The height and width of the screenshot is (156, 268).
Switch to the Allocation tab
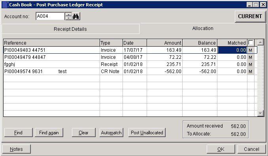tap(203, 28)
